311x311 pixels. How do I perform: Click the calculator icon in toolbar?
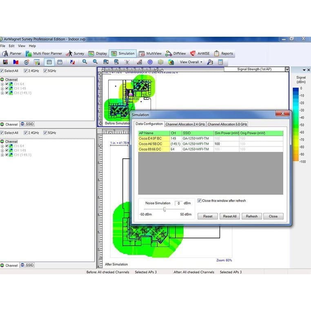(x=220, y=62)
